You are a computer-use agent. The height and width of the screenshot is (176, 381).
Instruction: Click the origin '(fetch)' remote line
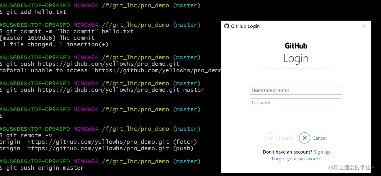click(x=98, y=142)
